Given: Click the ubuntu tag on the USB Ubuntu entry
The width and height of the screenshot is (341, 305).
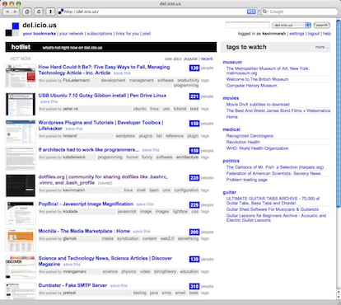Looking at the screenshot, I should (x=140, y=109).
